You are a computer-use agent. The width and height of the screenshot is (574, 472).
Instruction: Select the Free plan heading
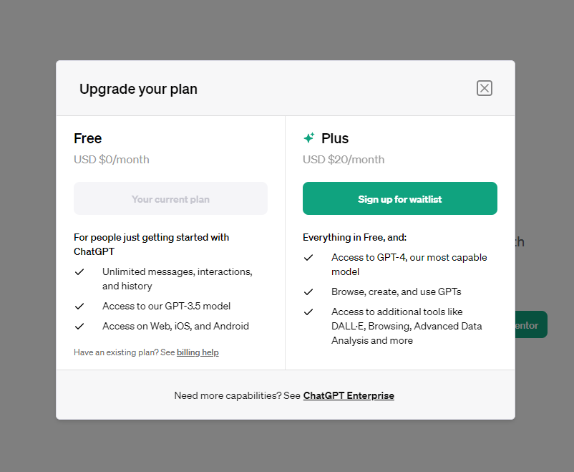(88, 138)
